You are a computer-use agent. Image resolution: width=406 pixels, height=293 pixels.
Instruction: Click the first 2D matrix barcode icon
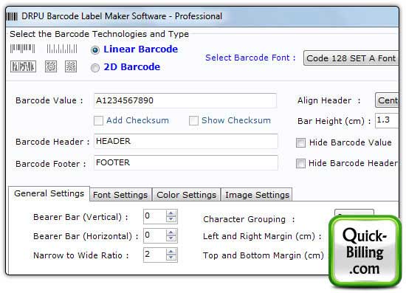pyautogui.click(x=51, y=66)
